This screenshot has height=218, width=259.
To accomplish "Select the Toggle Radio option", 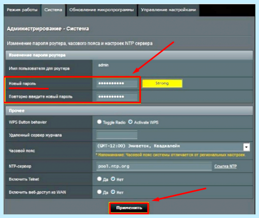I will click(x=99, y=122).
